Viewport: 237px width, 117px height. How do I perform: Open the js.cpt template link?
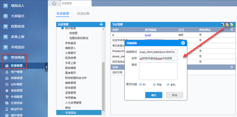click(148, 35)
